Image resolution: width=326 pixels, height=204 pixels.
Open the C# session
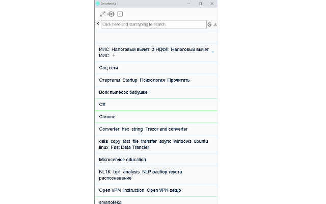156,105
